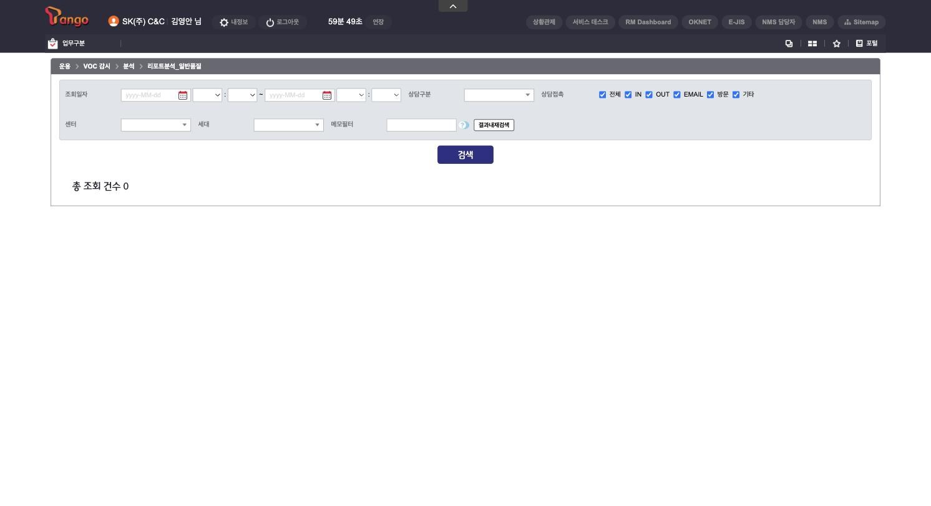Toggle the 기타 checkbox
The width and height of the screenshot is (931, 506).
(x=736, y=95)
